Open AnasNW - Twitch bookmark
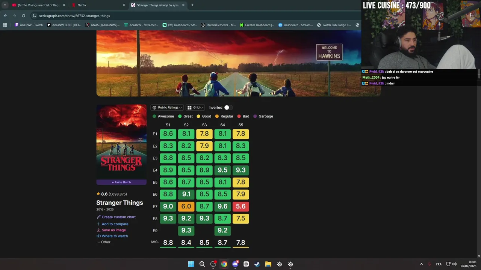Image resolution: width=481 pixels, height=270 pixels. pyautogui.click(x=29, y=25)
